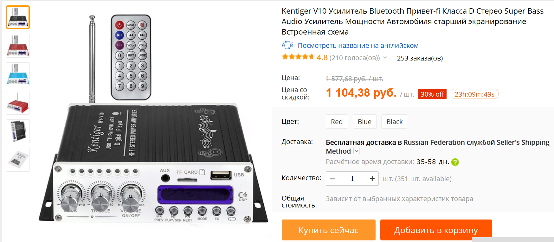Click the translate icon beside English title link
The image size is (554, 242).
(x=287, y=45)
